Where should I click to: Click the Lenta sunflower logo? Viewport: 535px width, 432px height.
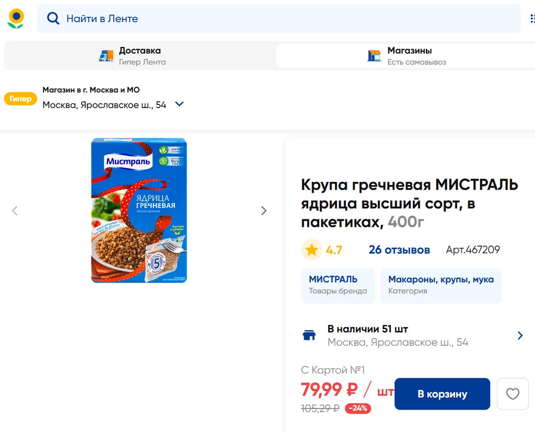(x=16, y=19)
